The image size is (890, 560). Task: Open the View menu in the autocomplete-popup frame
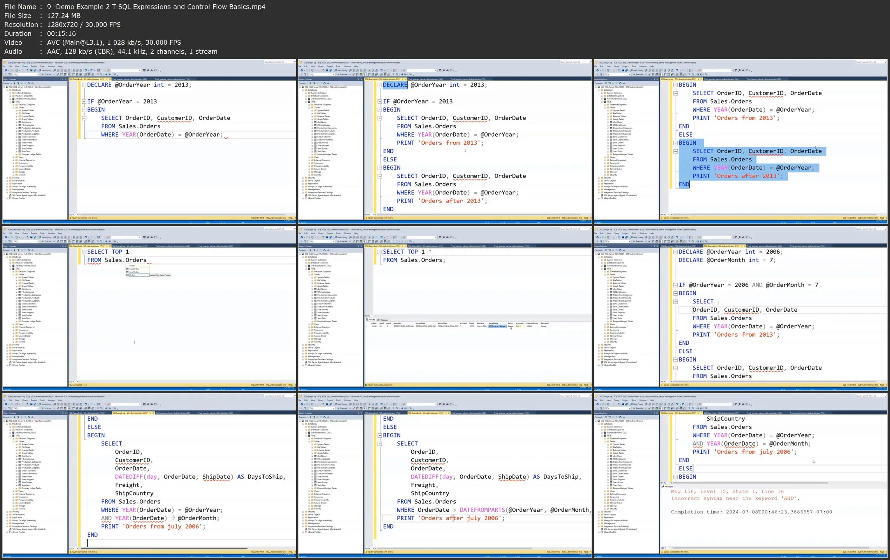17,233
